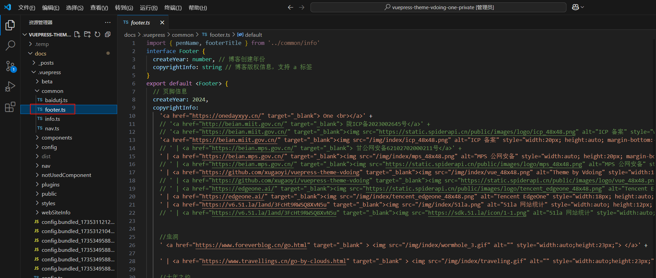Click the New Folder icon in explorer
Viewport: 656px width, 278px height.
(87, 34)
